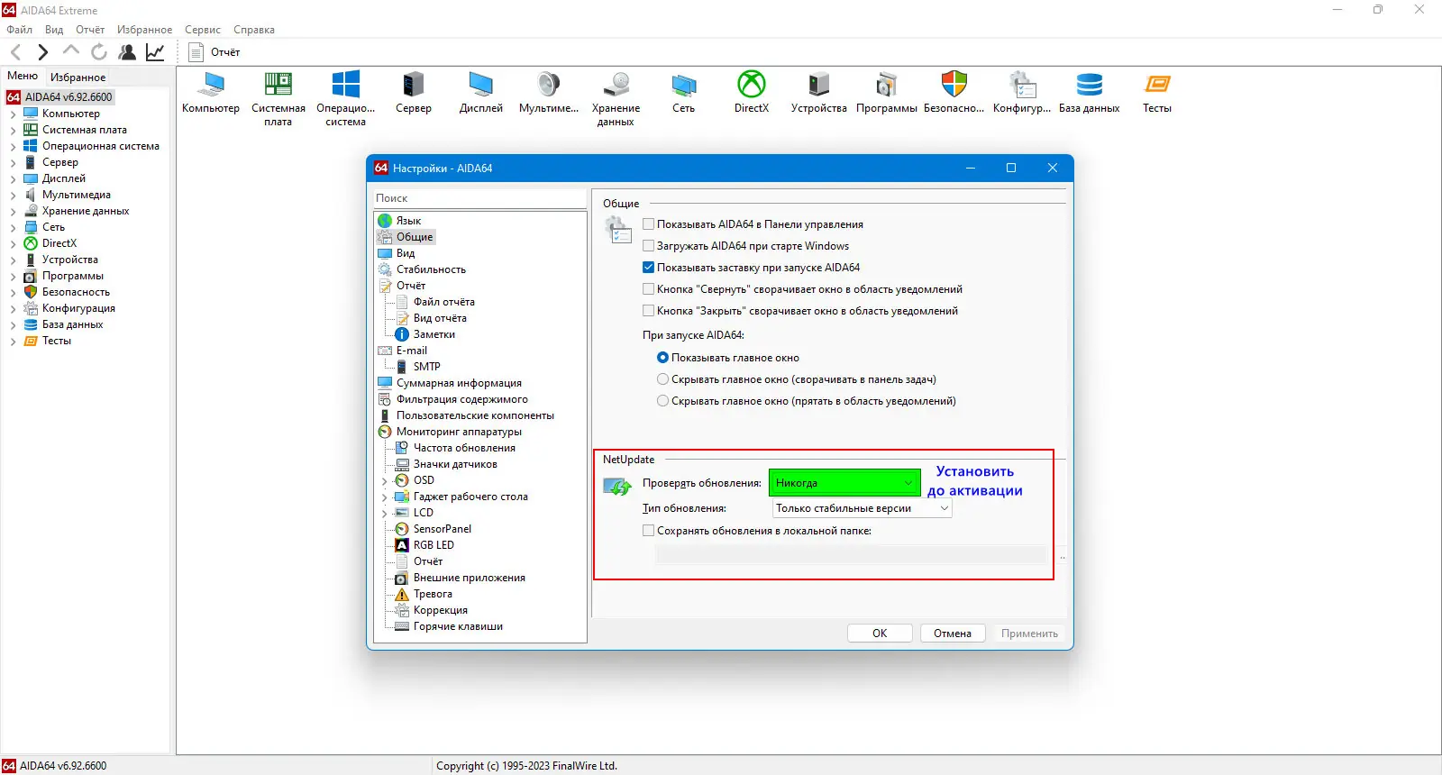Select the сворачивать в панель задач radio option

(x=663, y=379)
